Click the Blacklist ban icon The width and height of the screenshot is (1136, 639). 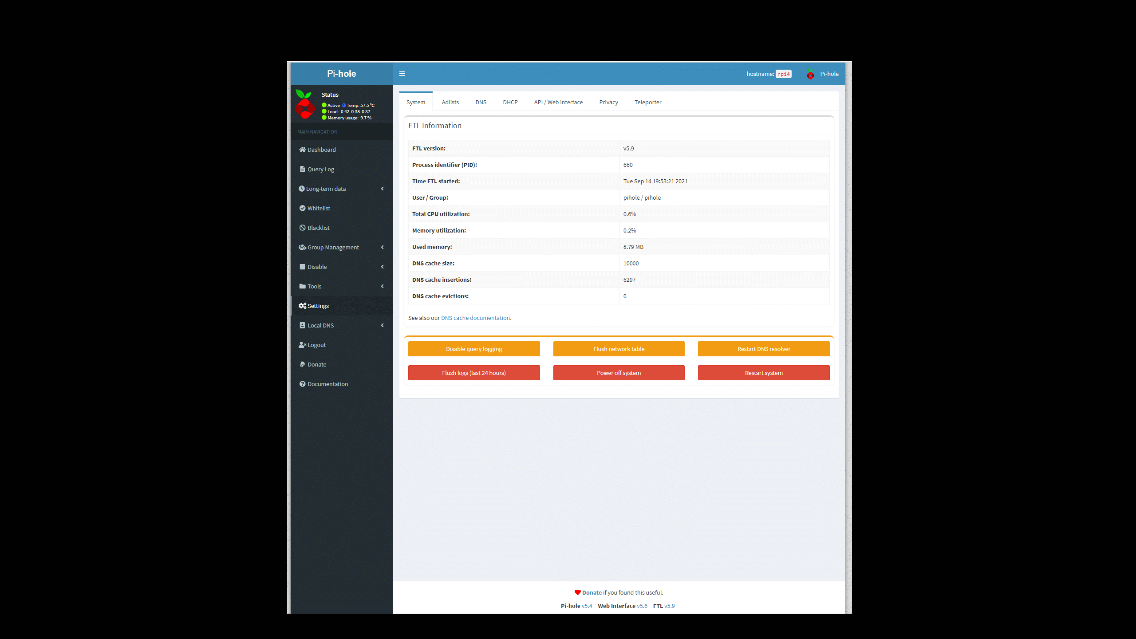pyautogui.click(x=302, y=228)
